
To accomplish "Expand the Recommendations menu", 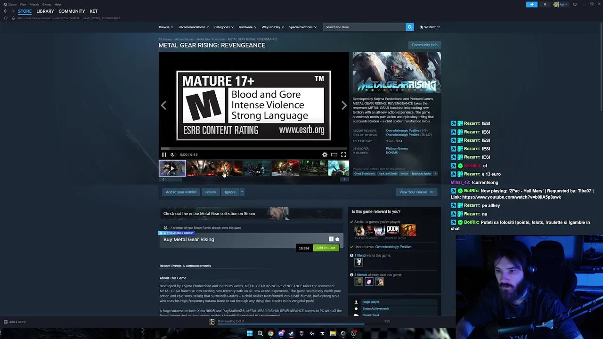I will [193, 27].
